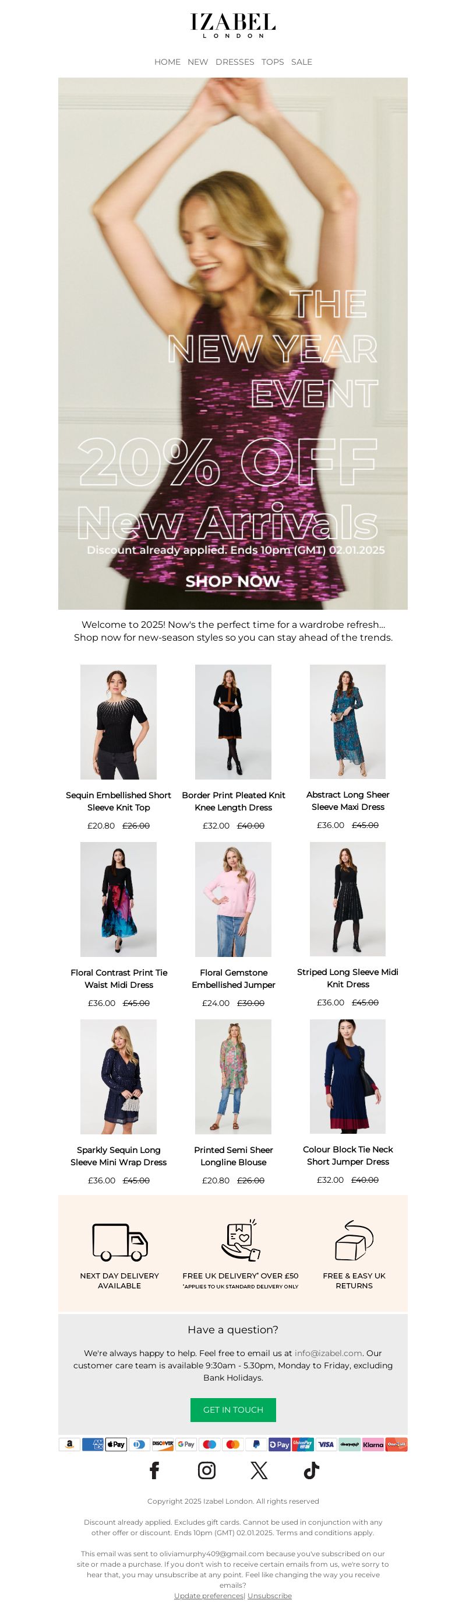Open the Facebook social icon
466x1614 pixels.
point(154,1470)
